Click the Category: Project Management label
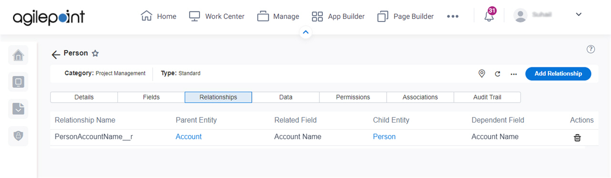This screenshot has width=611, height=178. pyautogui.click(x=105, y=73)
